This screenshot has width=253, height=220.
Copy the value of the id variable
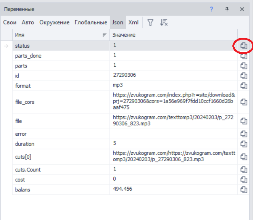244,75
